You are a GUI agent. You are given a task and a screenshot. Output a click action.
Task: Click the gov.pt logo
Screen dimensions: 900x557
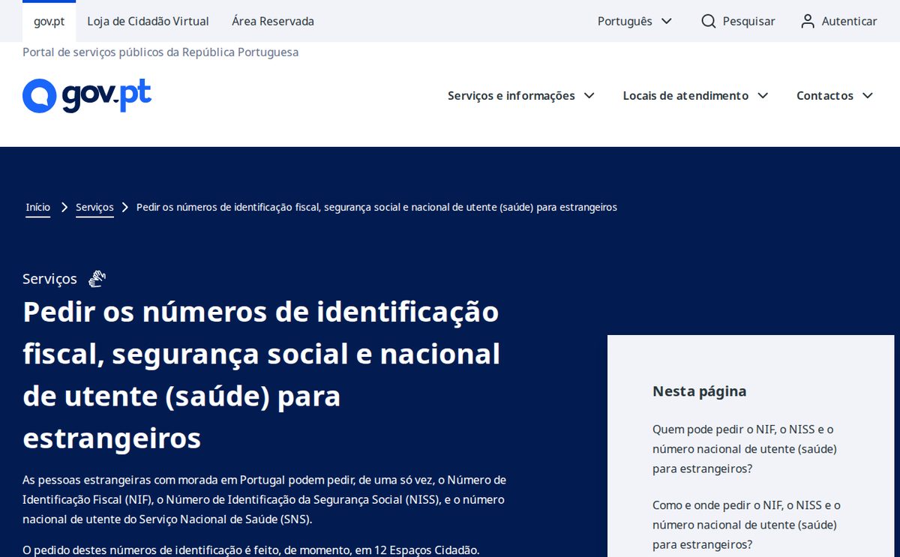[87, 95]
